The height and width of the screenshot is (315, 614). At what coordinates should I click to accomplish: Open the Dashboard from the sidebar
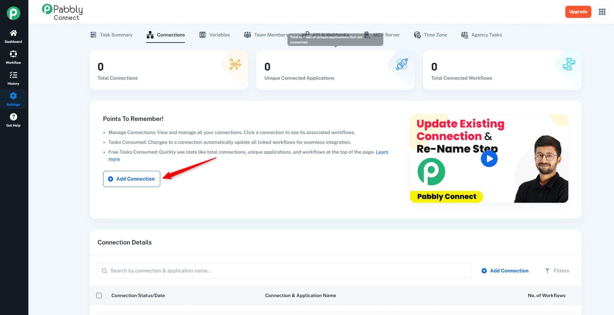coord(13,36)
